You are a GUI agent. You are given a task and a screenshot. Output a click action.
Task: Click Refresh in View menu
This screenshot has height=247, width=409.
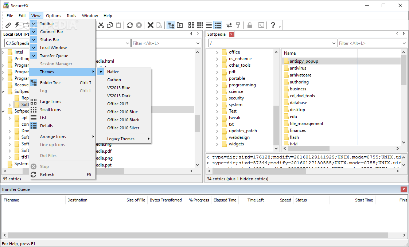[x=62, y=175]
